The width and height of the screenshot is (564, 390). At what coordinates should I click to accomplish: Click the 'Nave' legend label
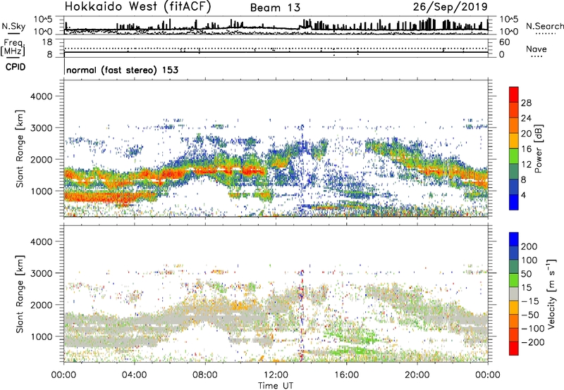[x=537, y=49]
